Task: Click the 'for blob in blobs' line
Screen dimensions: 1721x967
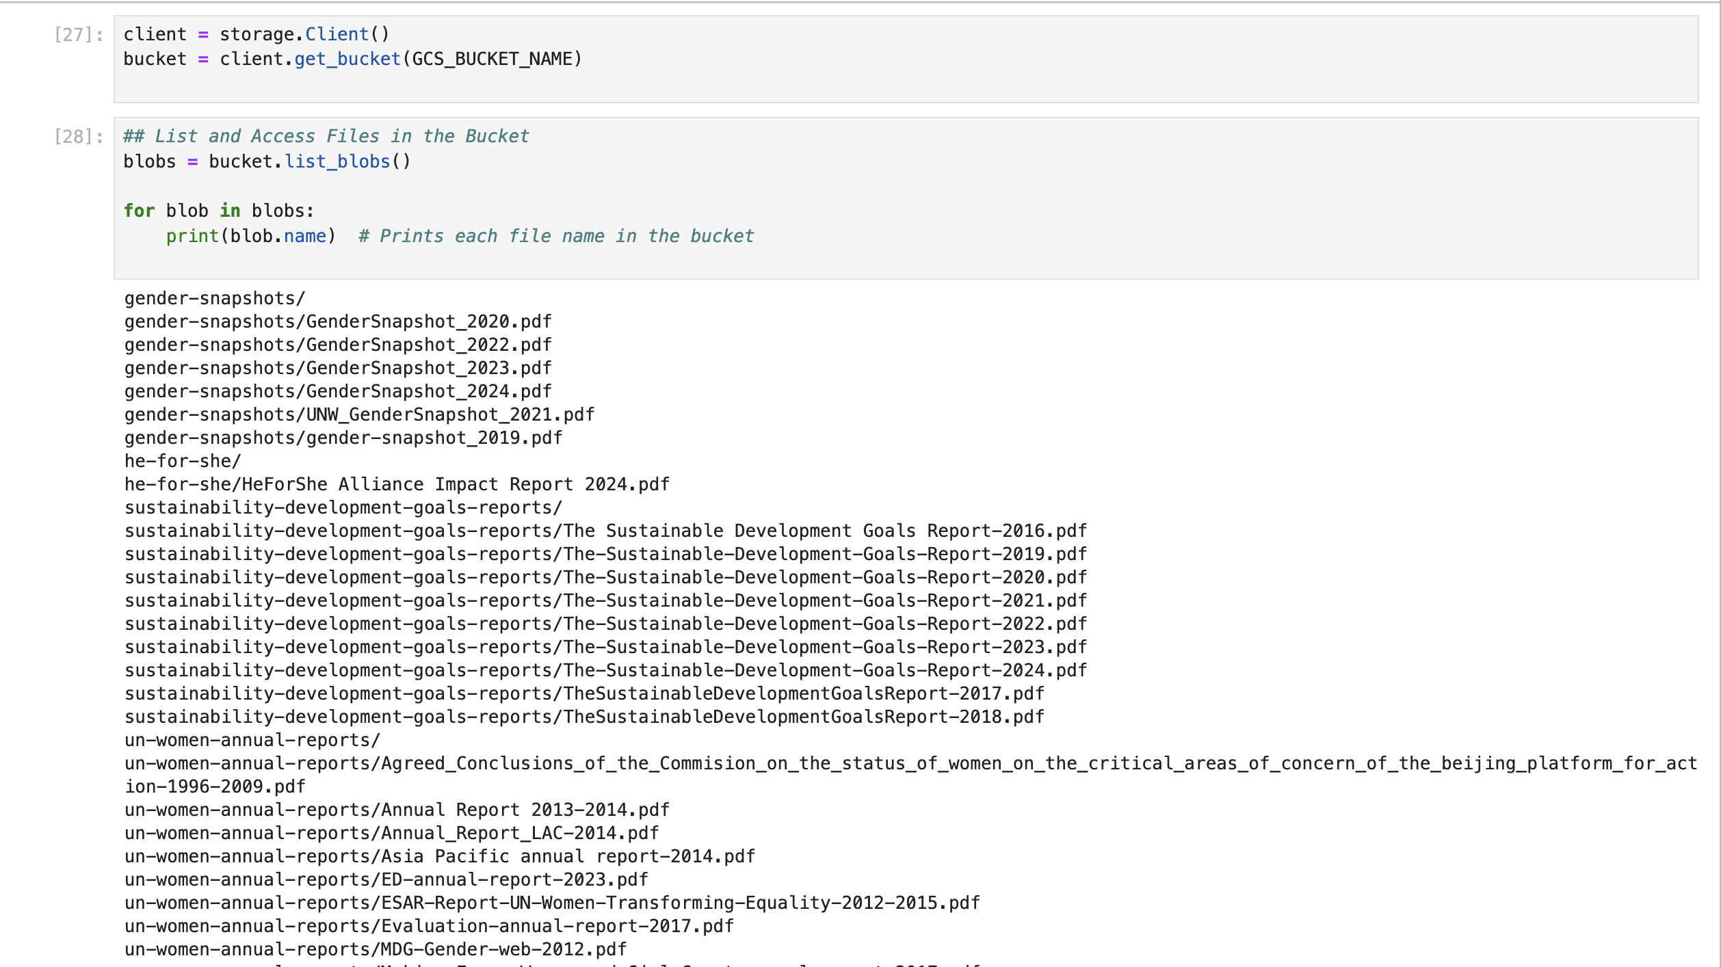Action: click(218, 211)
